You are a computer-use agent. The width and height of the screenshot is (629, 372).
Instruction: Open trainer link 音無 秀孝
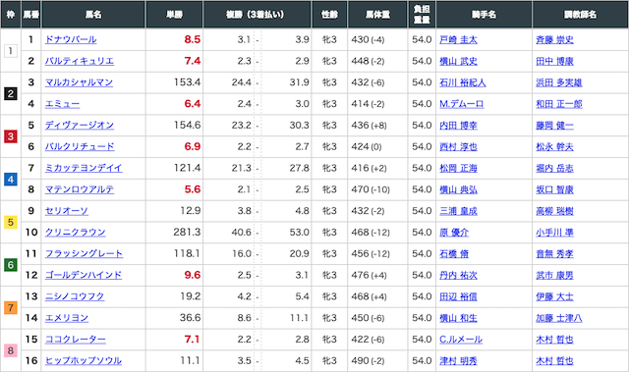coord(554,254)
